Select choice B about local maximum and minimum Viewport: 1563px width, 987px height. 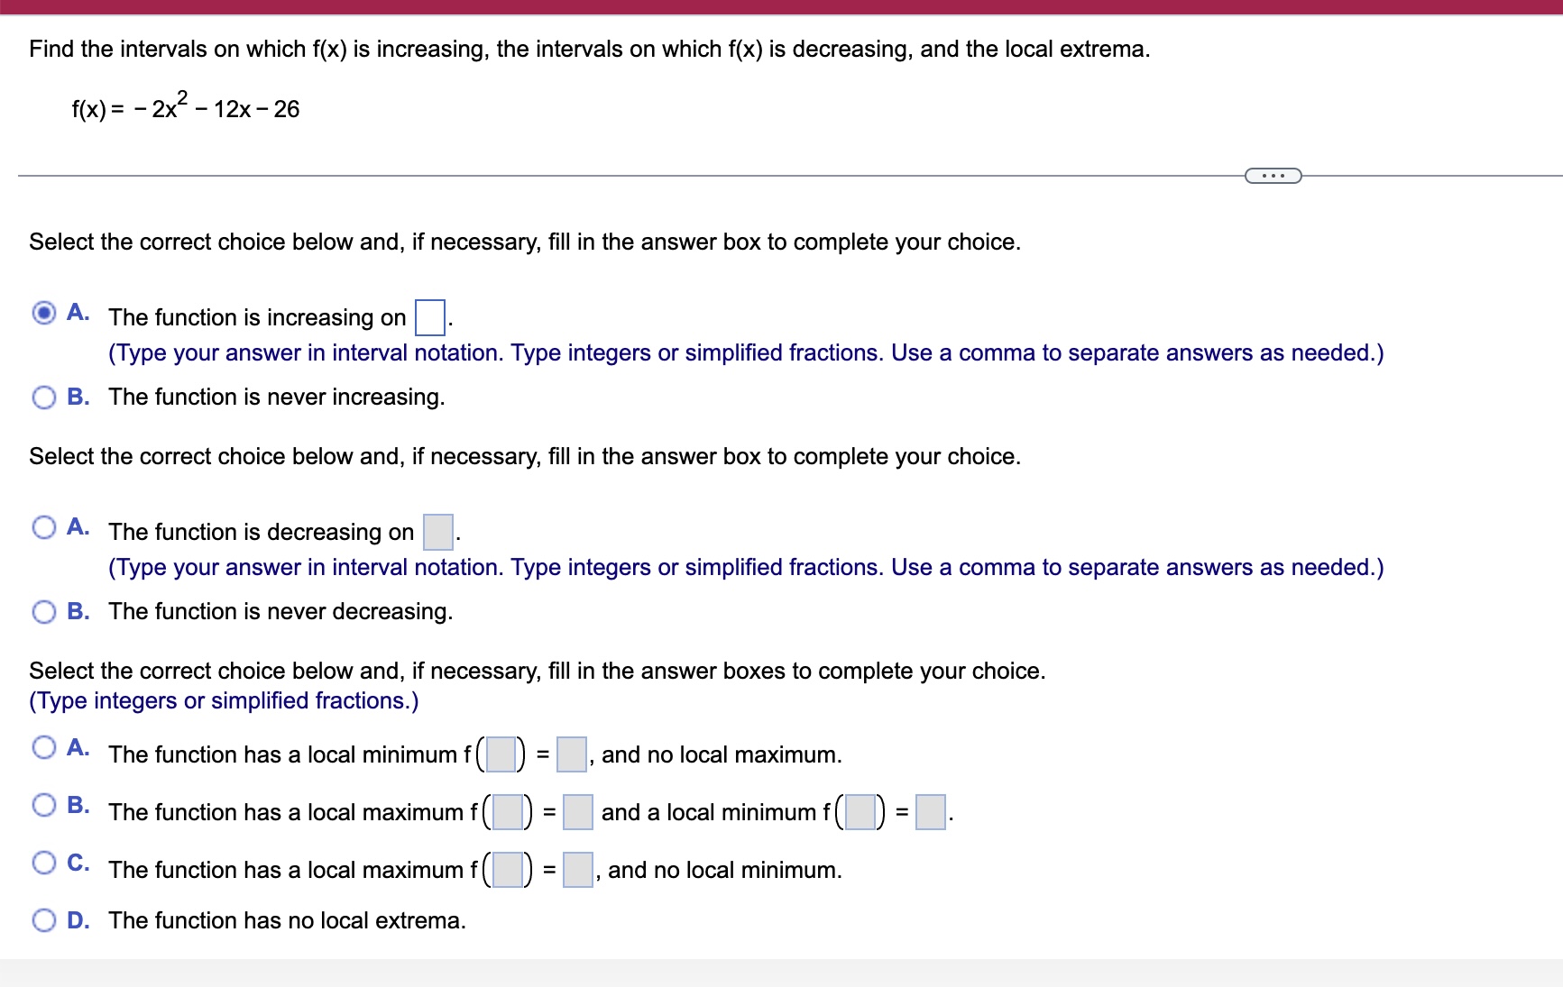point(43,804)
